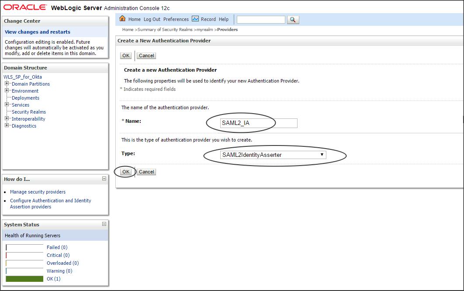This screenshot has height=291, width=464.
Task: Collapse the How do I panel
Action: click(x=104, y=179)
